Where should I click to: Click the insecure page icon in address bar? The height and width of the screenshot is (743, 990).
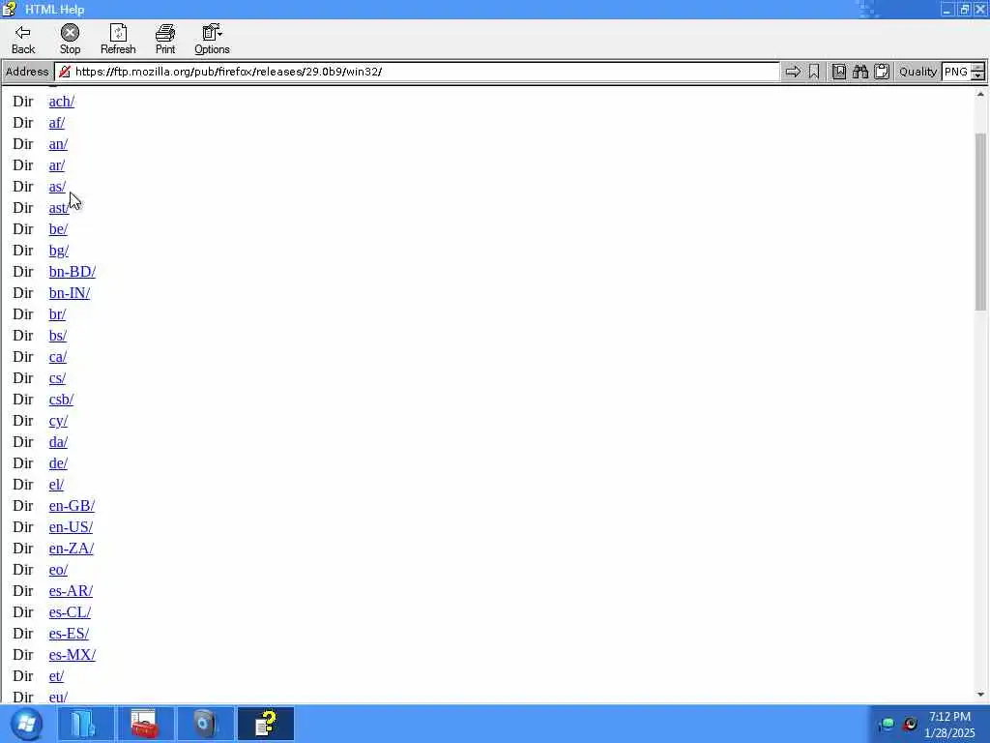pyautogui.click(x=65, y=72)
